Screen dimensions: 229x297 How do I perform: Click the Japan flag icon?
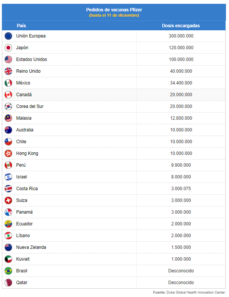[8, 48]
